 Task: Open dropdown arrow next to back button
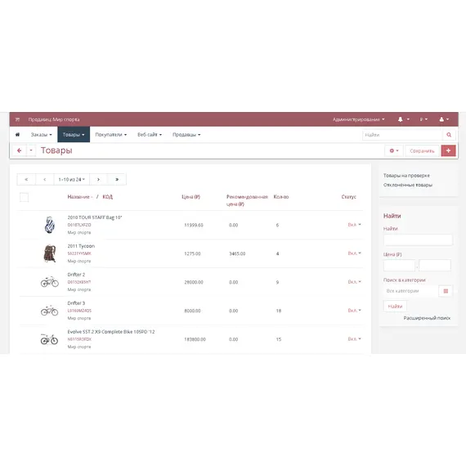click(31, 150)
